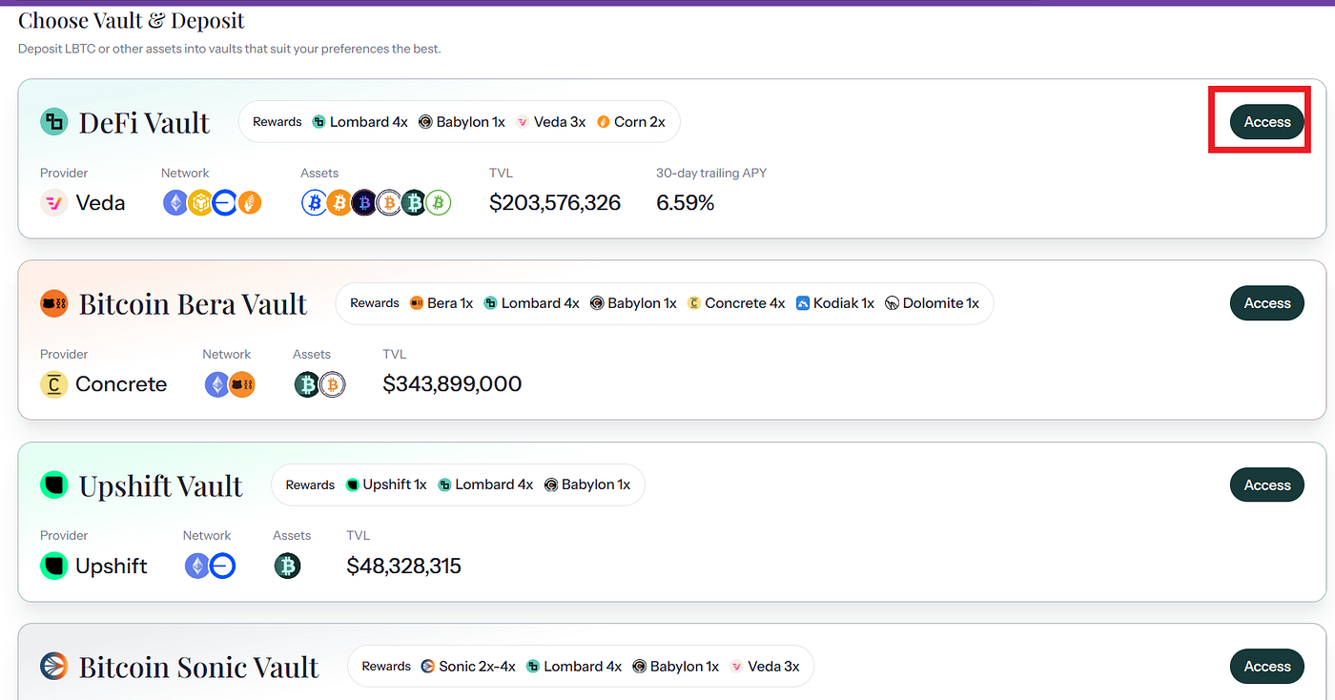The width and height of the screenshot is (1335, 700).
Task: Click Base network icon in Upshift Vault card
Action: [222, 566]
